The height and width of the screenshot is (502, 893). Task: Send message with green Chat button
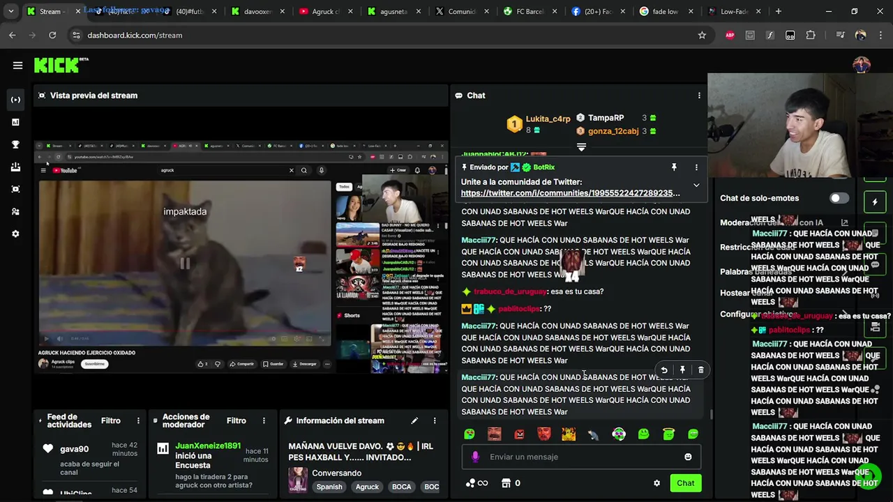click(x=685, y=483)
